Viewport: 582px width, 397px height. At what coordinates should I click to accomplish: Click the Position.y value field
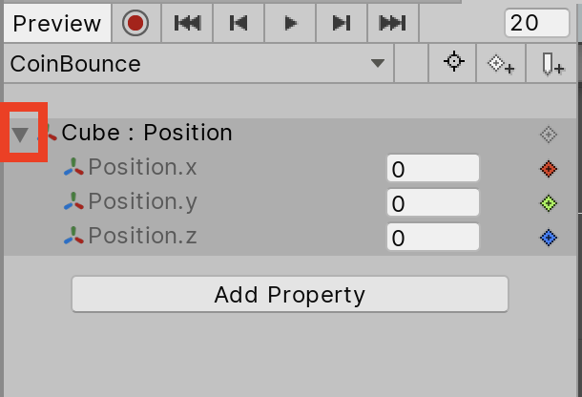coord(432,203)
